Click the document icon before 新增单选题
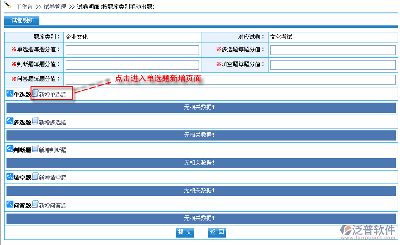The width and height of the screenshot is (400, 245). (35, 93)
